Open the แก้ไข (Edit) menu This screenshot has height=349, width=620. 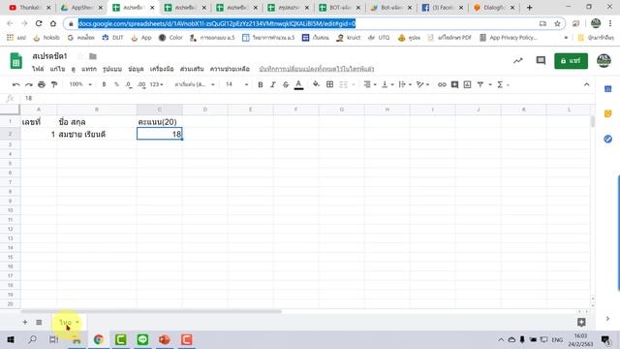57,69
